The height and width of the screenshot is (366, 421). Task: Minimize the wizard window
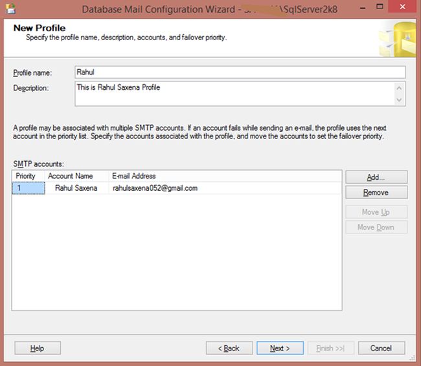[x=363, y=8]
